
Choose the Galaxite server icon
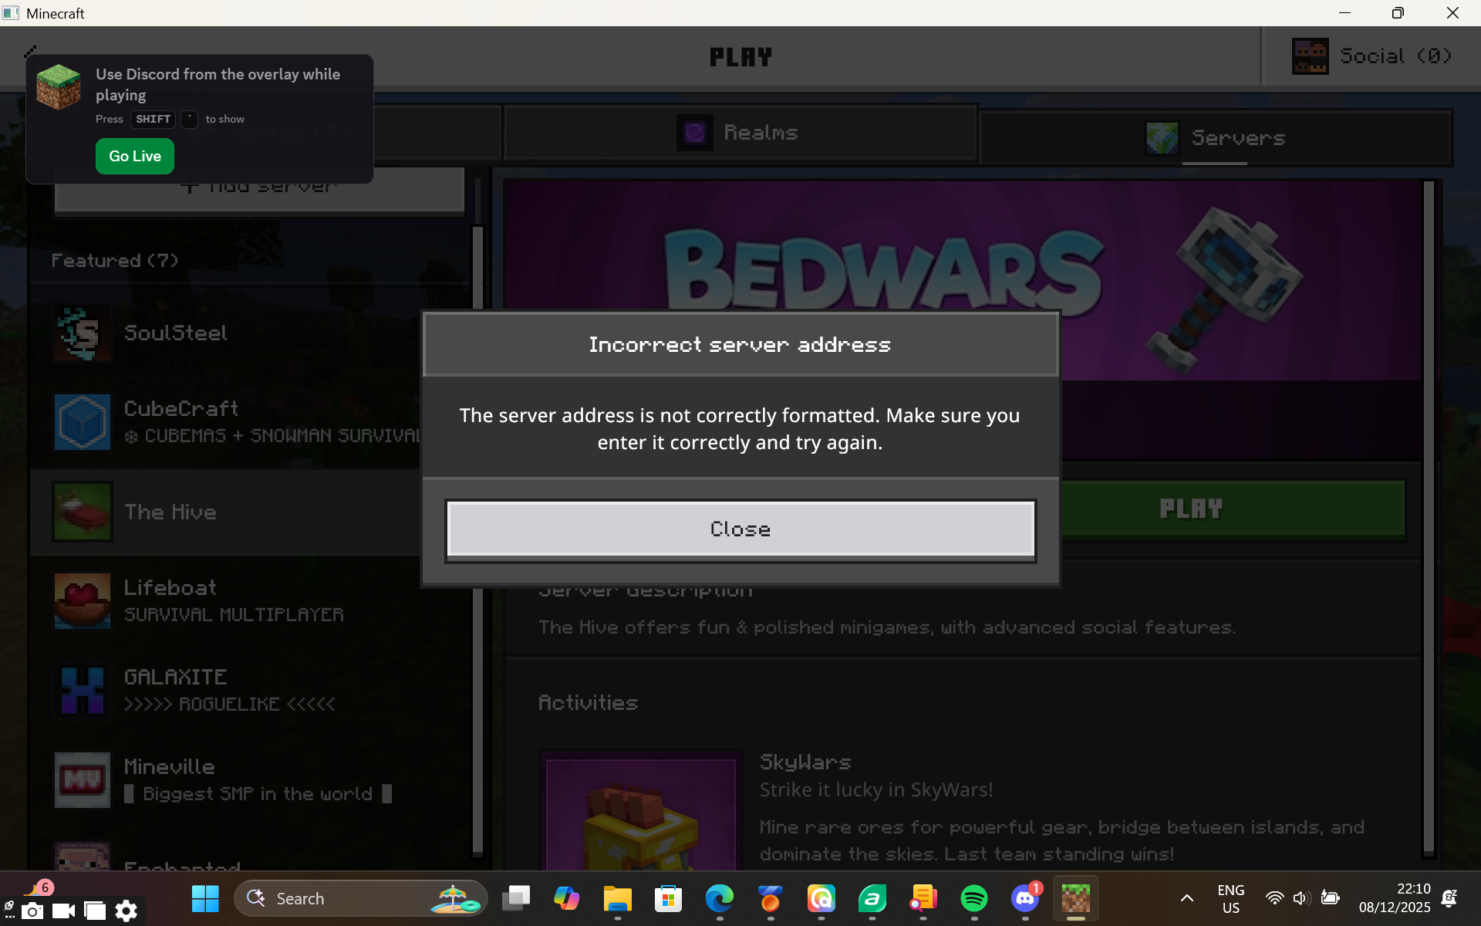click(83, 690)
